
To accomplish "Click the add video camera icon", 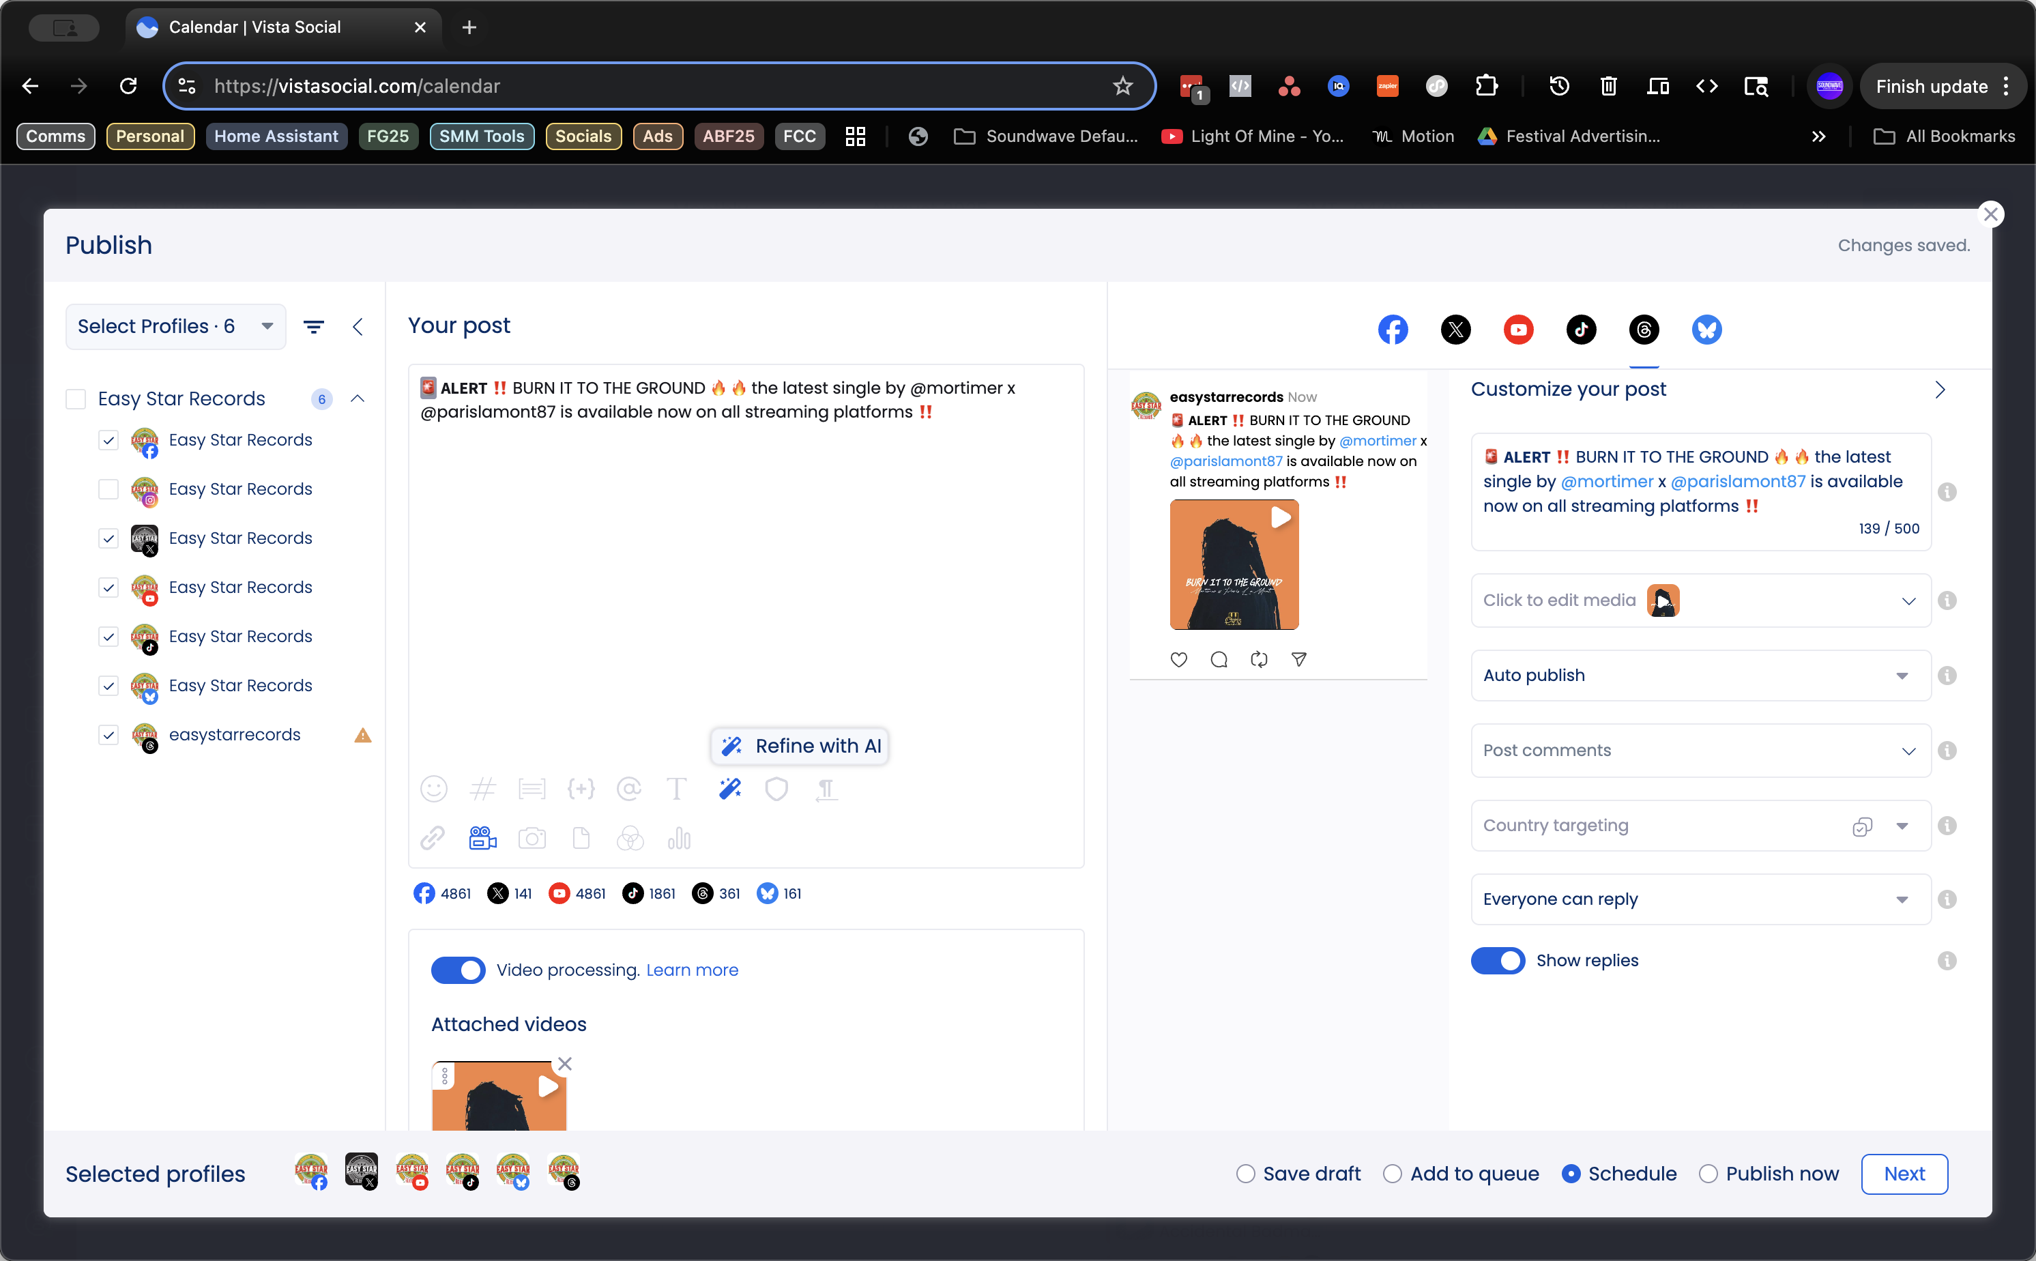I will (483, 838).
